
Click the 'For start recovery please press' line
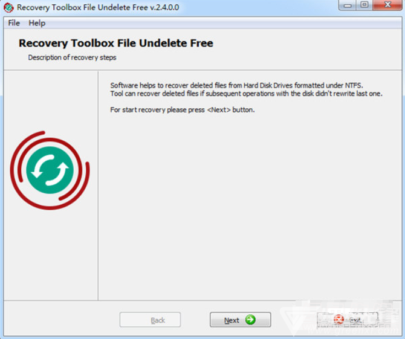[183, 110]
